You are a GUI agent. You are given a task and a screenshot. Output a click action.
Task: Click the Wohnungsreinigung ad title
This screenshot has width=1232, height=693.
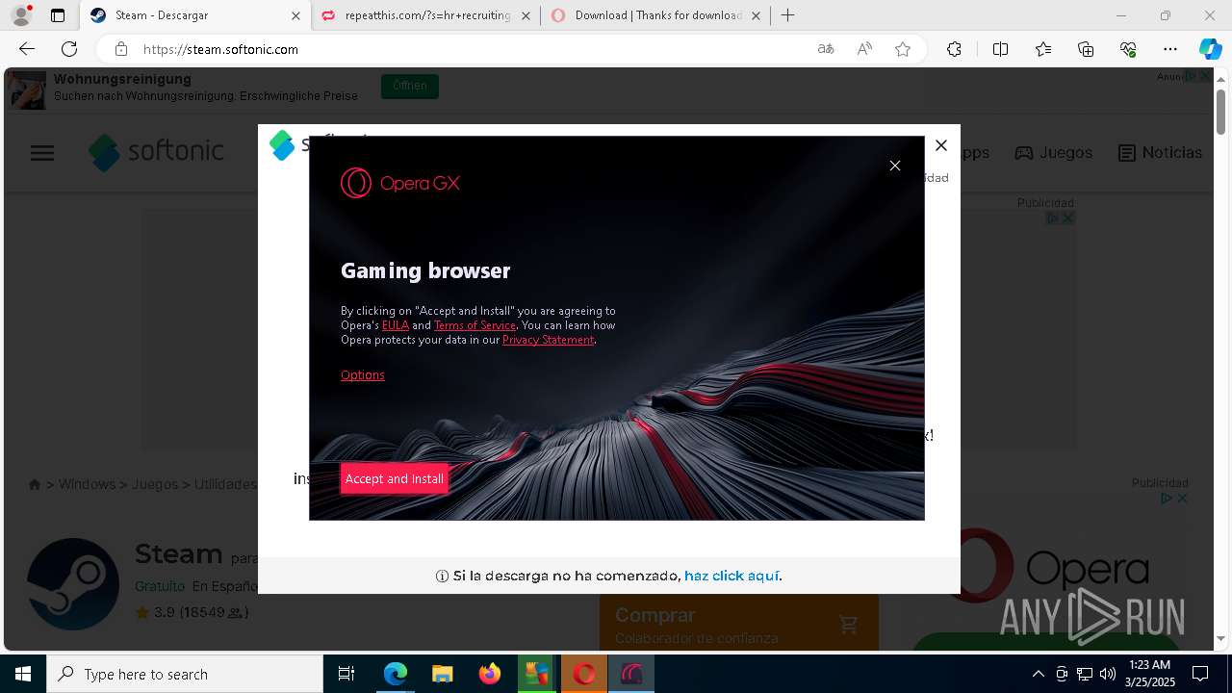pyautogui.click(x=122, y=79)
